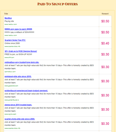Open 'optimalbux,very trusted,long-term site.' link
This screenshot has width=116, height=132.
point(22,62)
